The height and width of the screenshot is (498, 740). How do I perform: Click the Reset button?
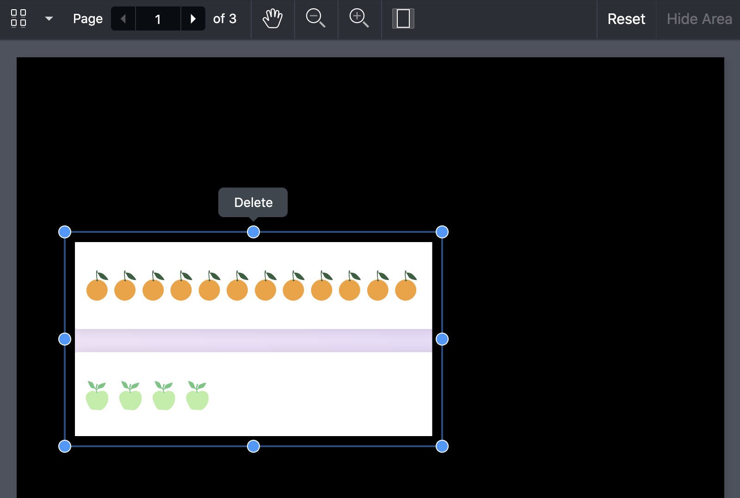tap(626, 19)
